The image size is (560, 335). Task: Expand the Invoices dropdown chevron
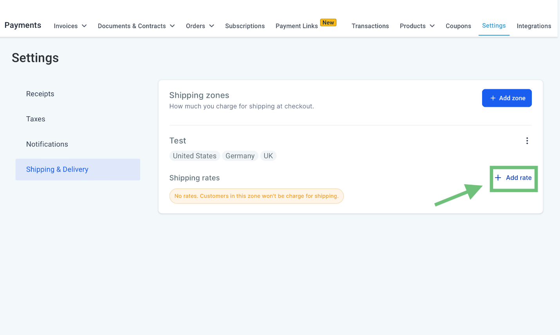[x=84, y=26]
